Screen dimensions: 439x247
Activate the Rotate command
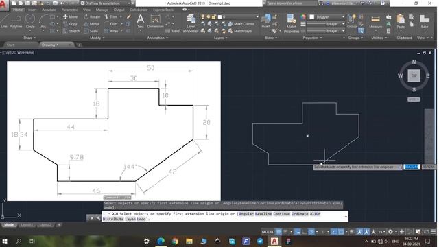[92, 16]
